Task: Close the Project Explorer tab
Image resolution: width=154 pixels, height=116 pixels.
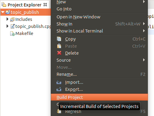Action: 45,5
